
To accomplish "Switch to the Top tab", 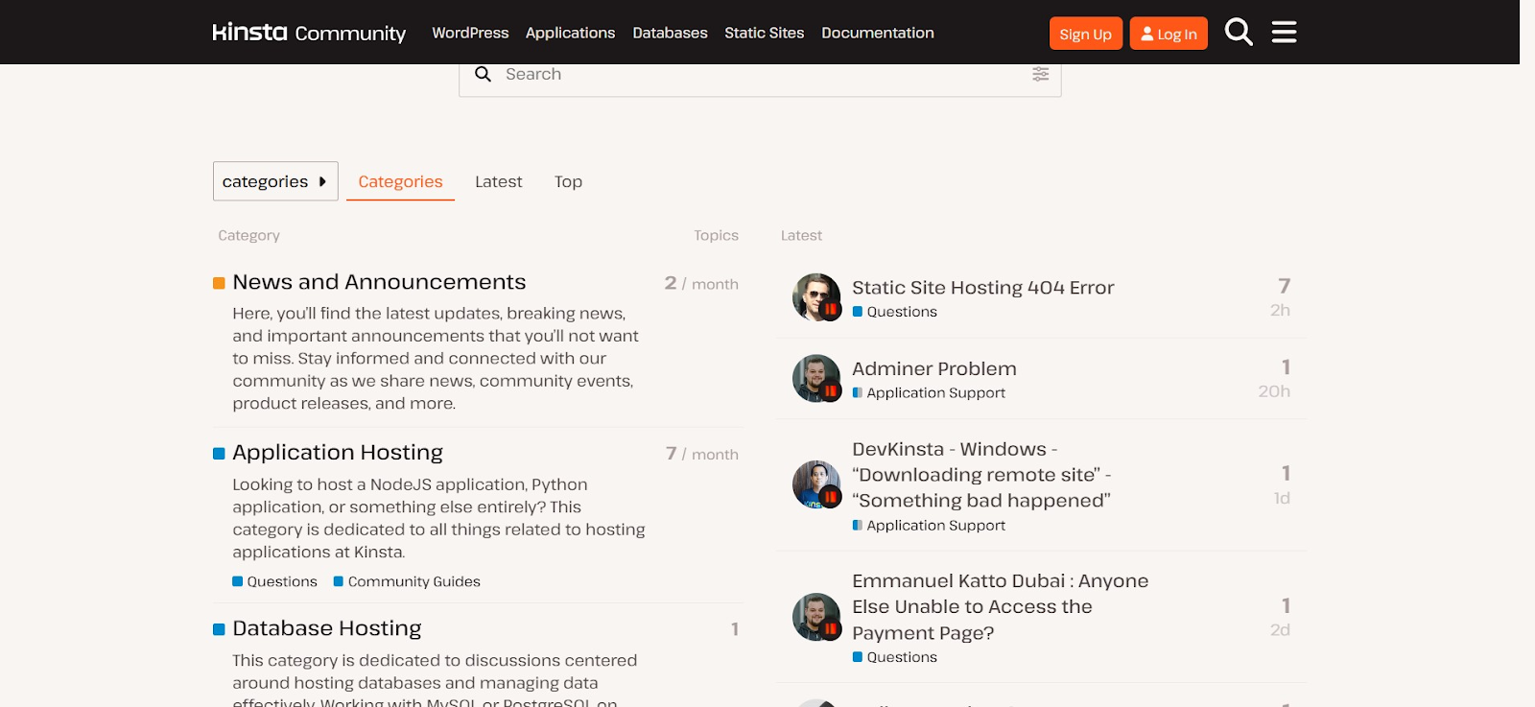I will click(568, 181).
